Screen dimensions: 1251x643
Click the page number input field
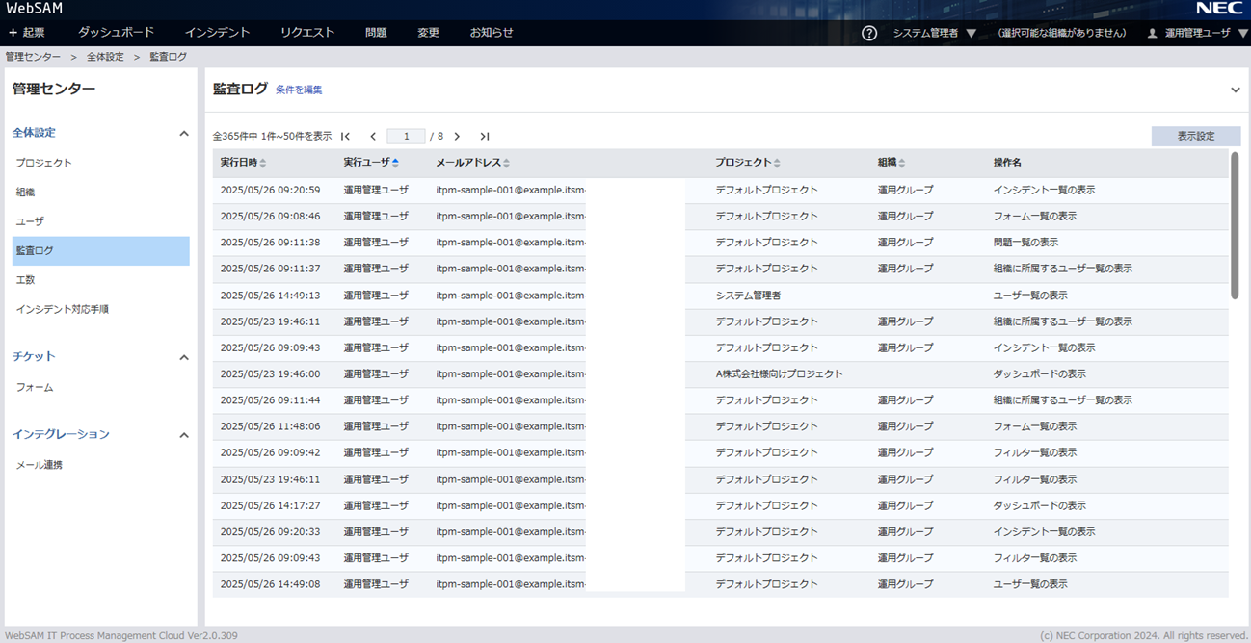click(x=406, y=137)
